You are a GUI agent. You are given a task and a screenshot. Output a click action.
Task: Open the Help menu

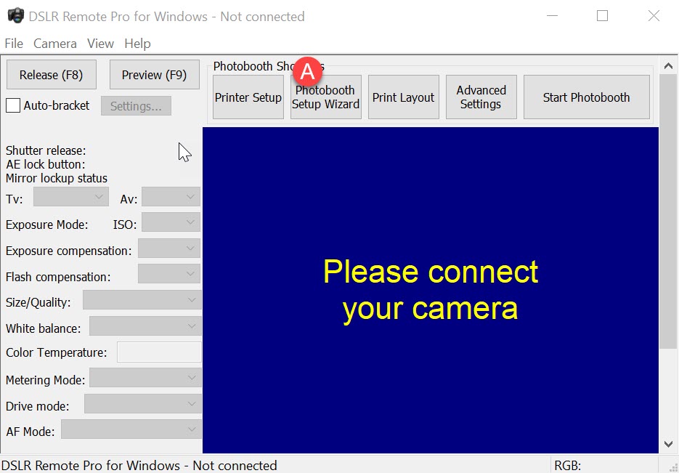pyautogui.click(x=137, y=44)
